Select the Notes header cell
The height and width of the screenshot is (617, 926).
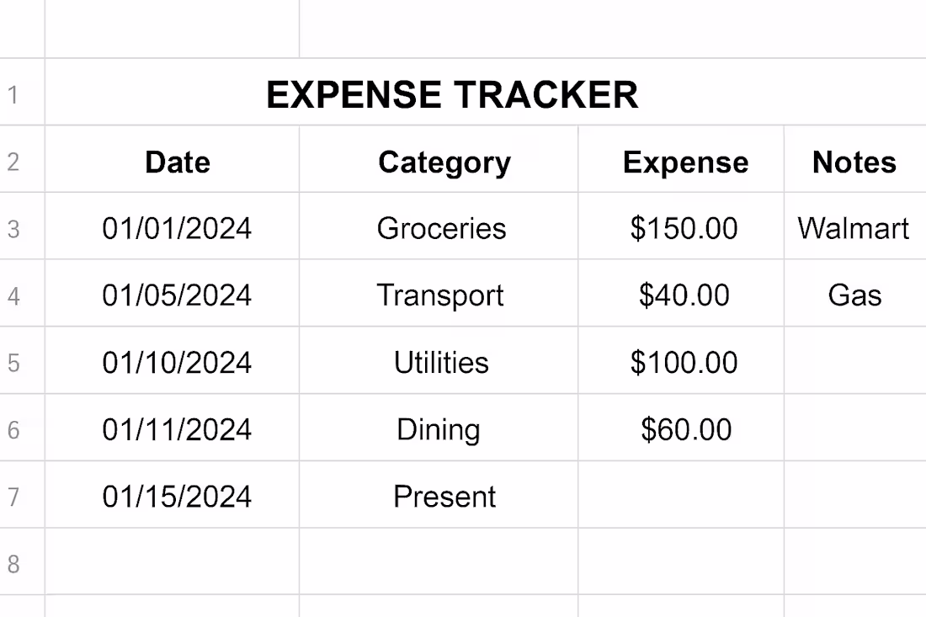[854, 162]
